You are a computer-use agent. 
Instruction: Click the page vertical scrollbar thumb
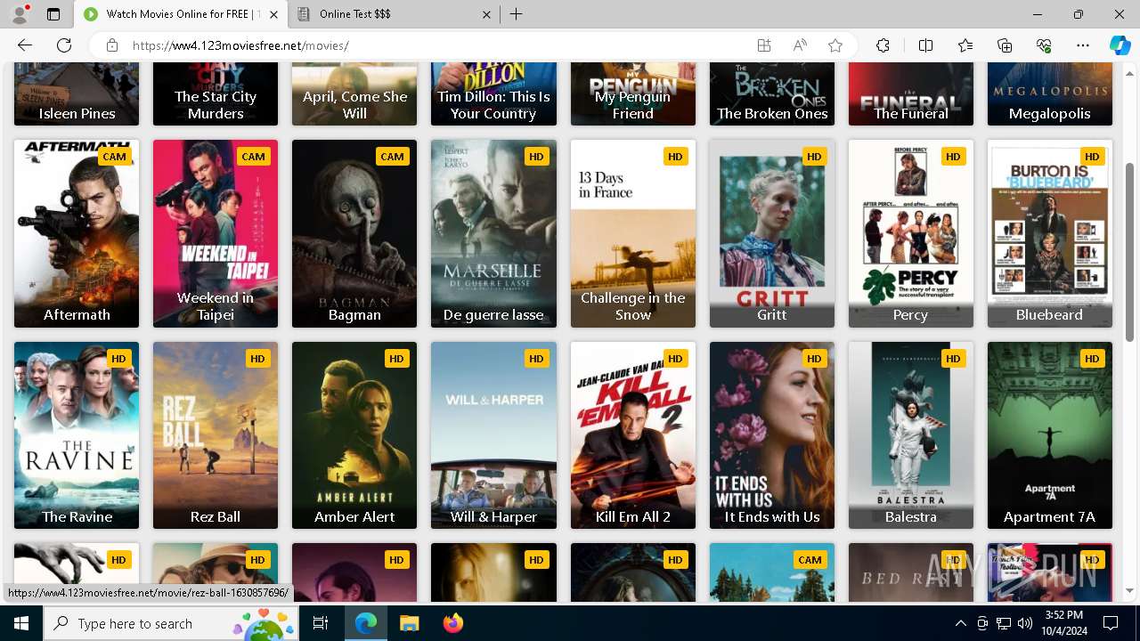(1130, 251)
